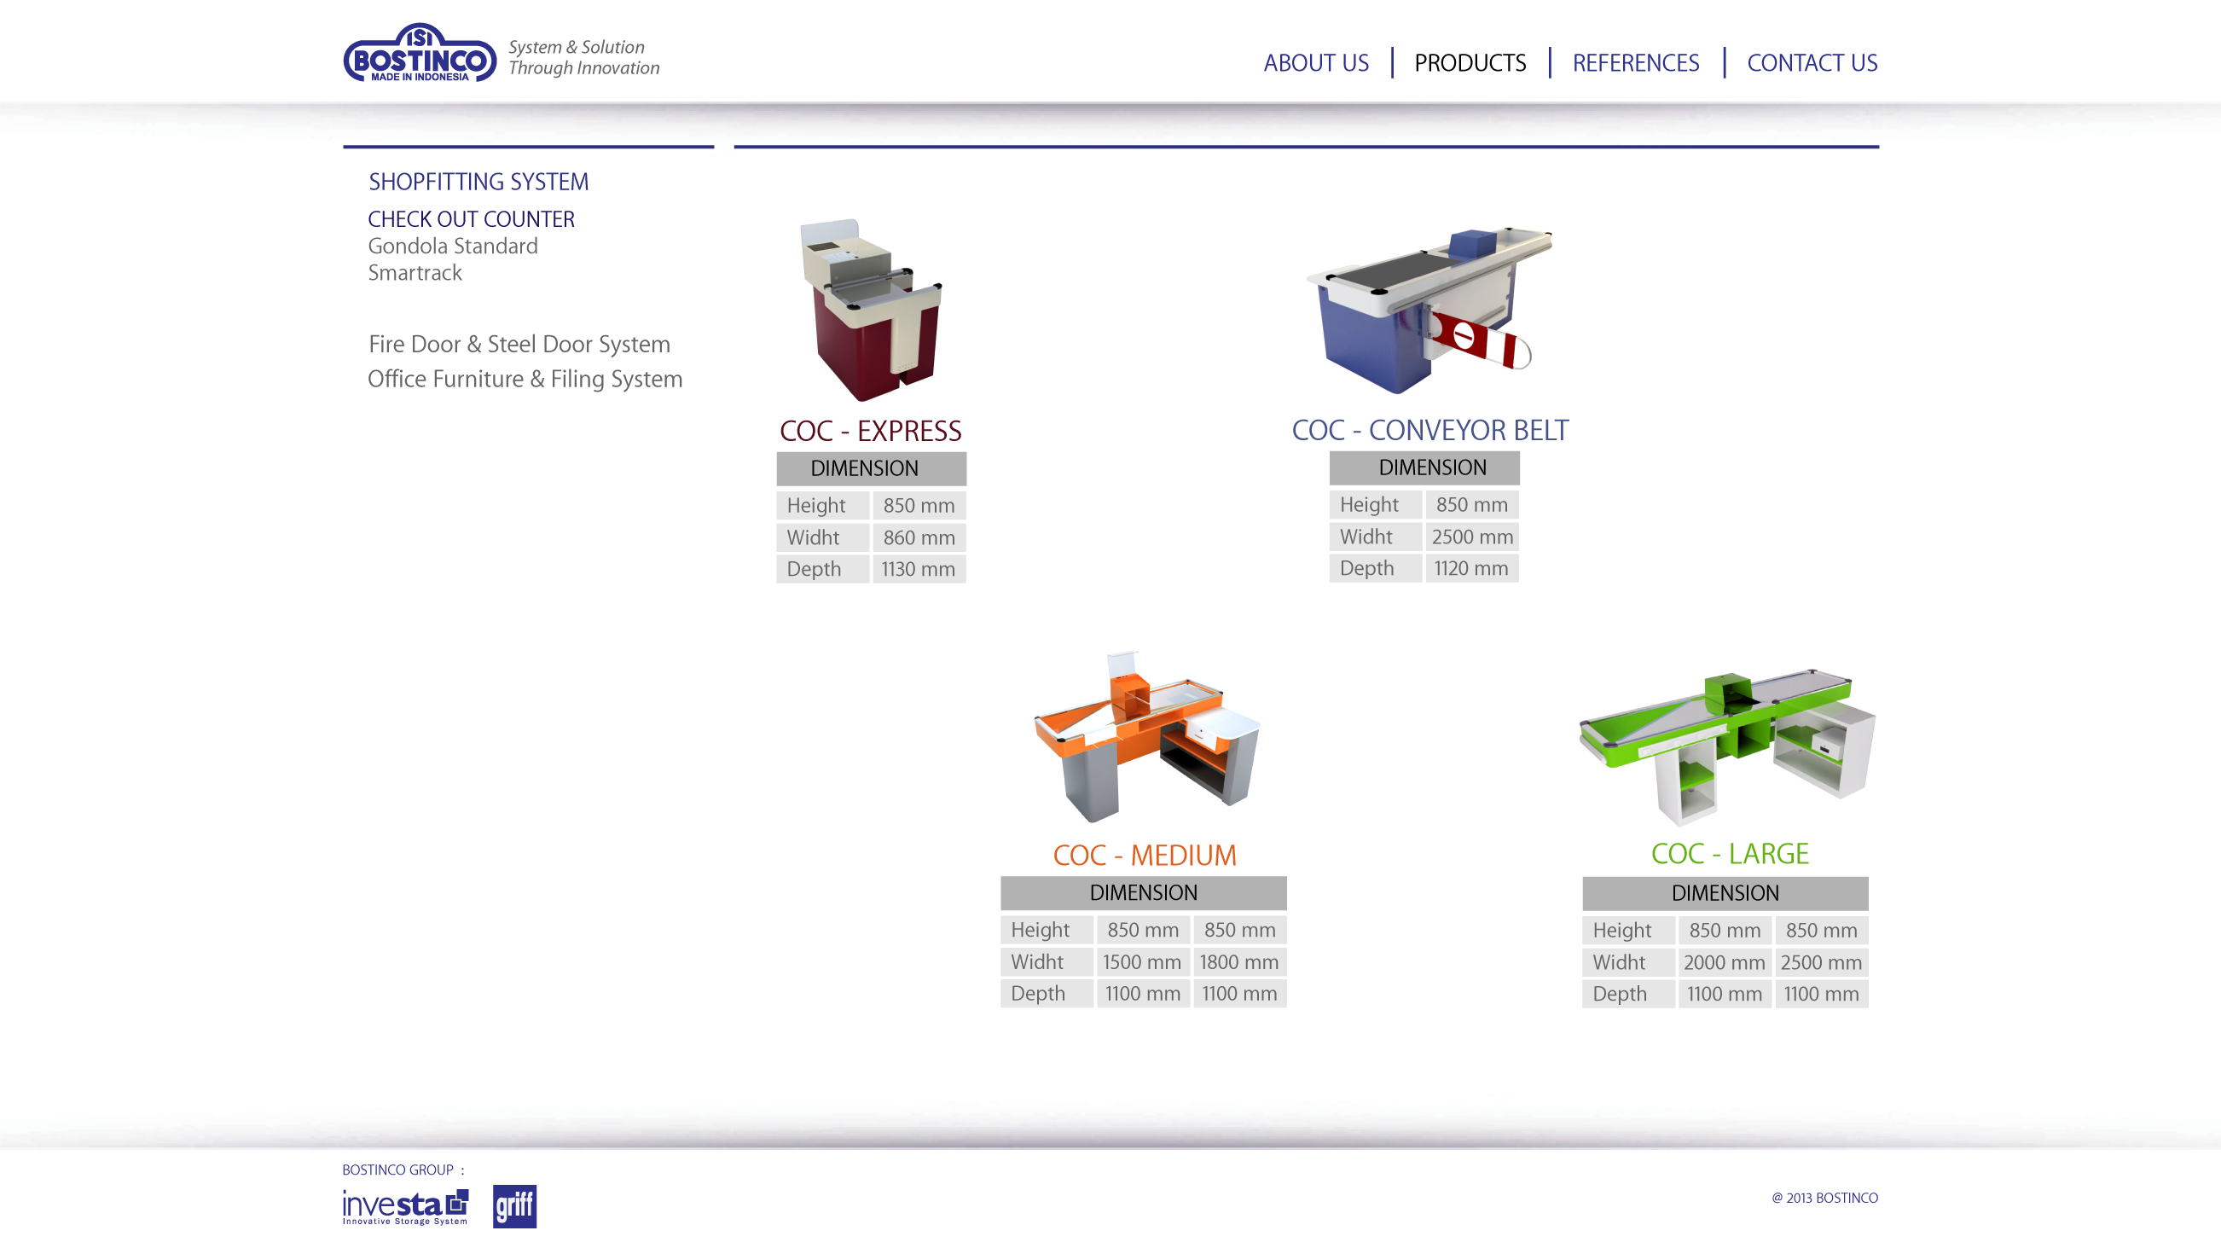Open Gondola Standard in sidebar

(453, 246)
